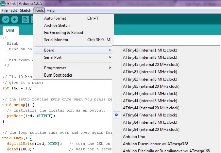Select Burn Bootloader menu entry
Screen dimensions: 221x153
58,75
